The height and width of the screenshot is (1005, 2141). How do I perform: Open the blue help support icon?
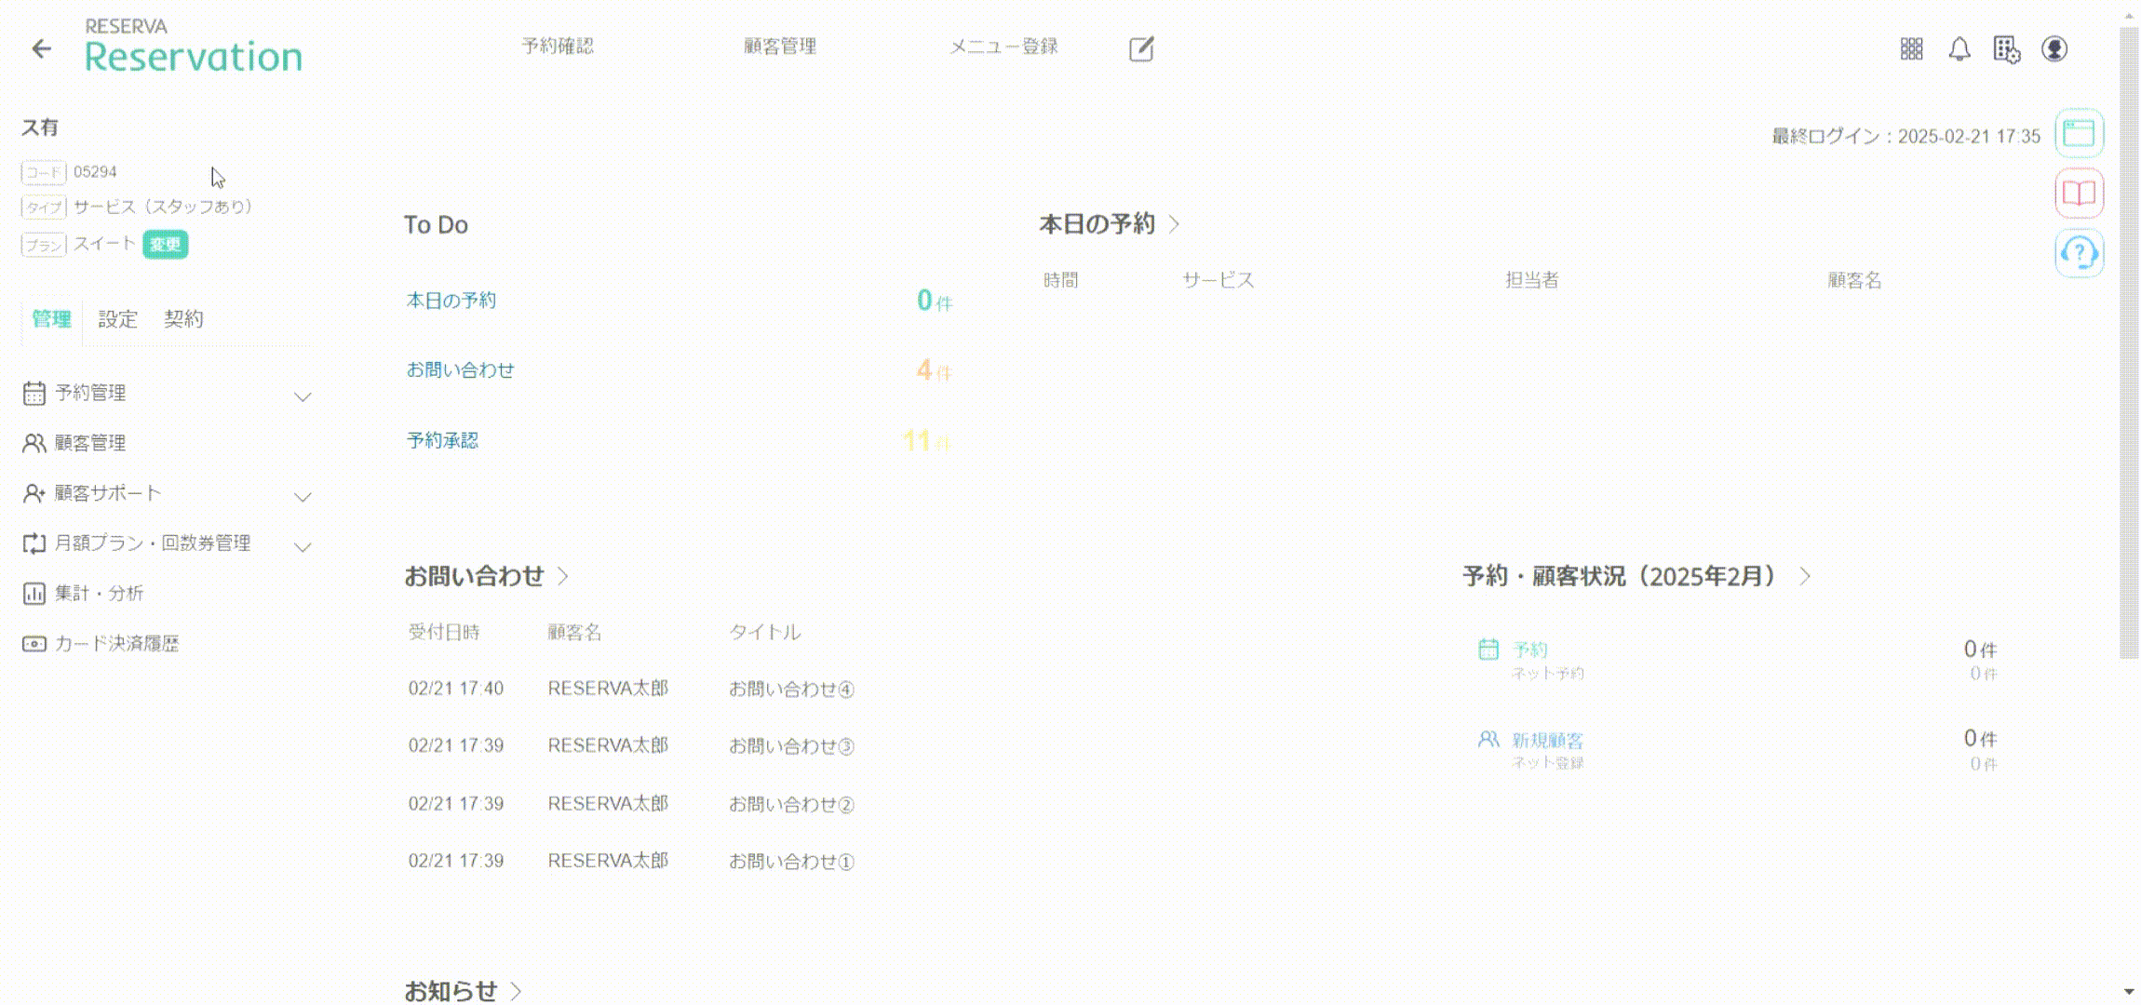click(x=2079, y=252)
